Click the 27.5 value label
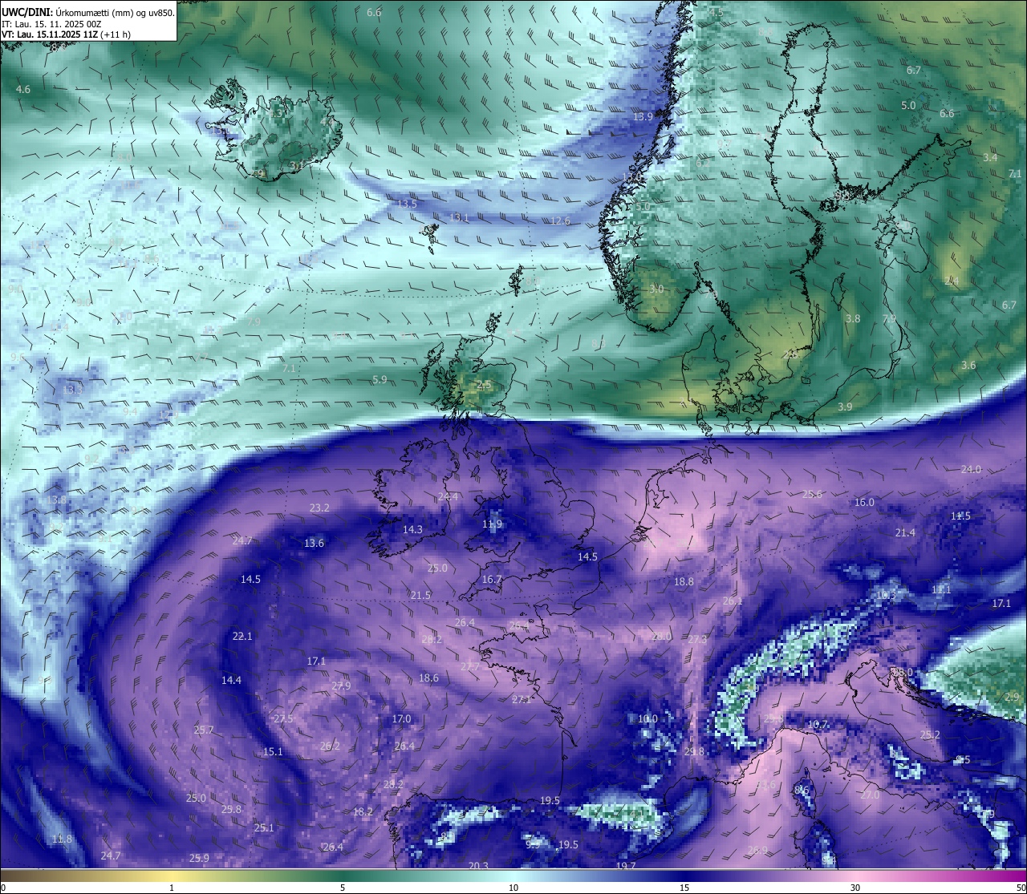 point(283,718)
